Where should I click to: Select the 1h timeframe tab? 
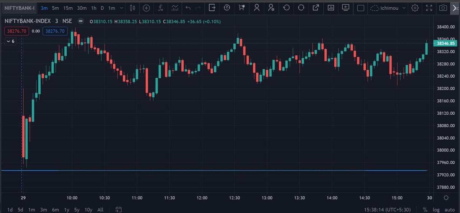[94, 8]
